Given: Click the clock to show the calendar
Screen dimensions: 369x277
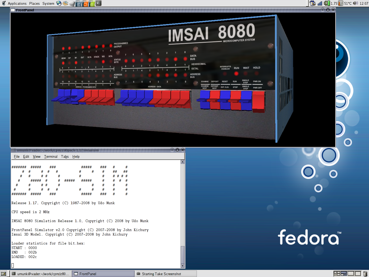Looking at the screenshot, I should pos(363,3).
